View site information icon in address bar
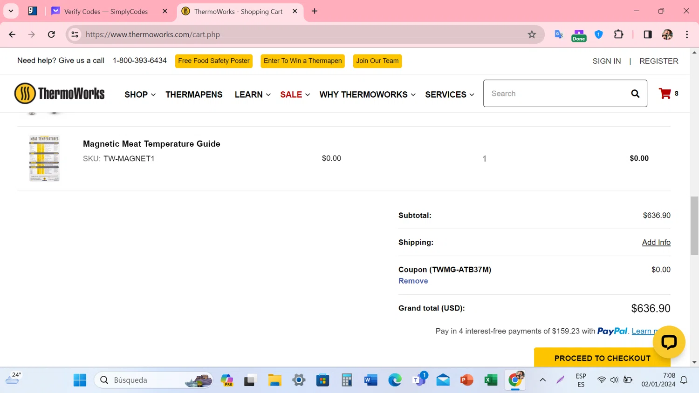This screenshot has height=393, width=699. coord(75,34)
